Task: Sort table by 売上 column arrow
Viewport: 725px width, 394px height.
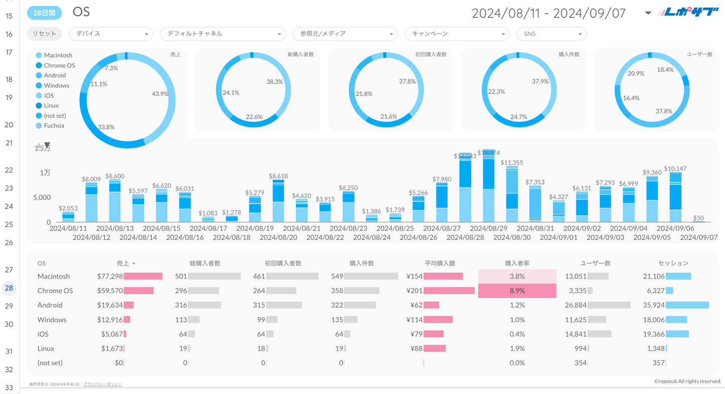Action: click(133, 264)
